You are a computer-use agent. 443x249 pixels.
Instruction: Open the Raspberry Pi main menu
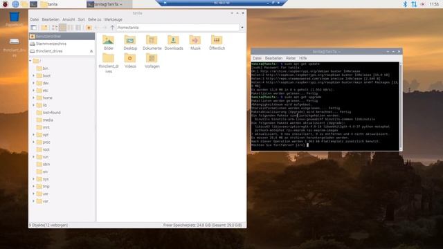tap(5, 4)
